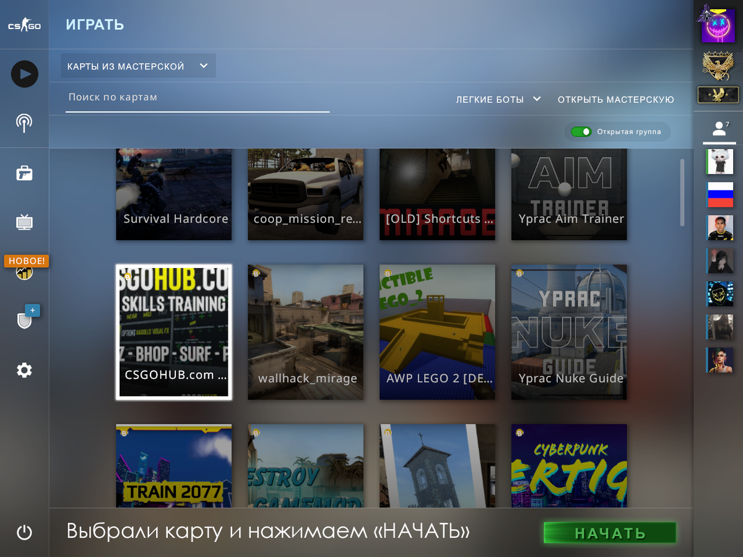This screenshot has width=743, height=557.
Task: Click the CS:GO logo home icon
Action: 24,26
